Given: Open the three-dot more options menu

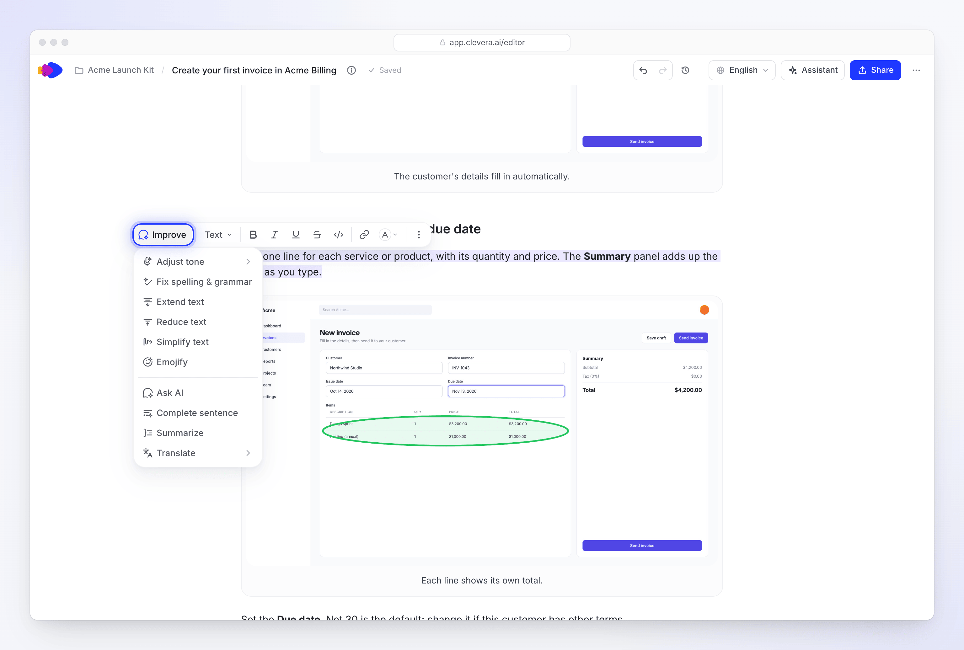Looking at the screenshot, I should pos(916,70).
